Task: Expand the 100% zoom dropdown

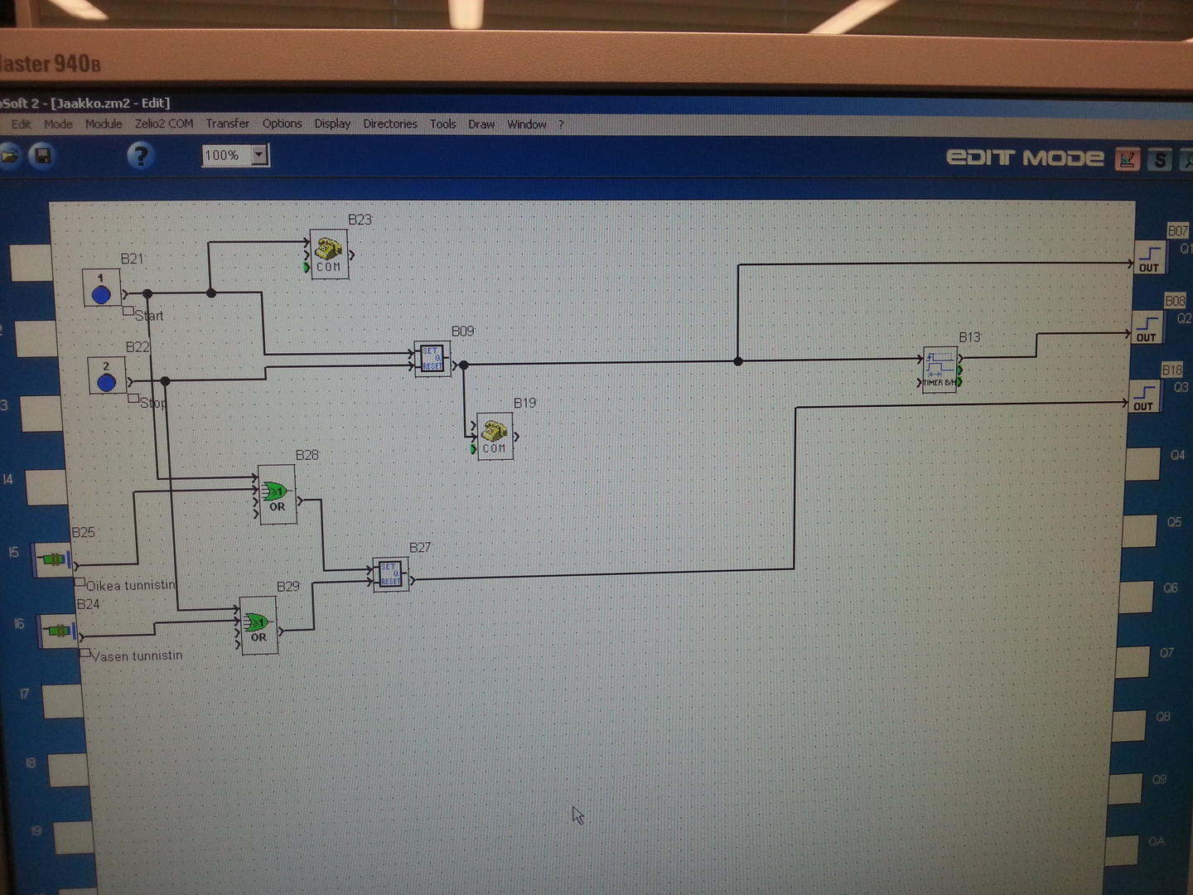Action: 259,155
